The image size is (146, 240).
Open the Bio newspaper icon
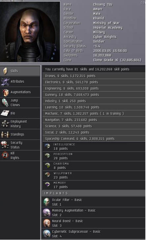point(5,113)
